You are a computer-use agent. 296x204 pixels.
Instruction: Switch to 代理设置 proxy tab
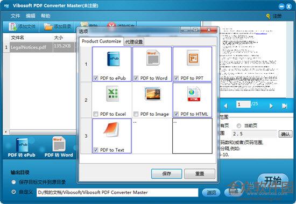134,42
